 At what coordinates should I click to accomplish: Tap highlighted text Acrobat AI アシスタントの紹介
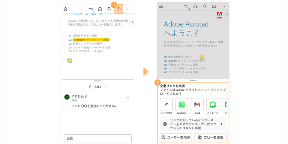[91, 40]
